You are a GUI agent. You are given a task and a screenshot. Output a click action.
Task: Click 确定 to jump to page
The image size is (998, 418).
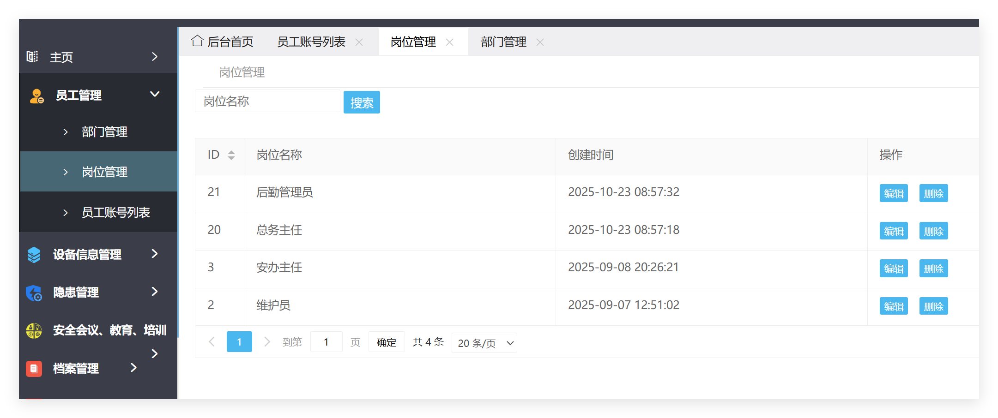pyautogui.click(x=386, y=342)
